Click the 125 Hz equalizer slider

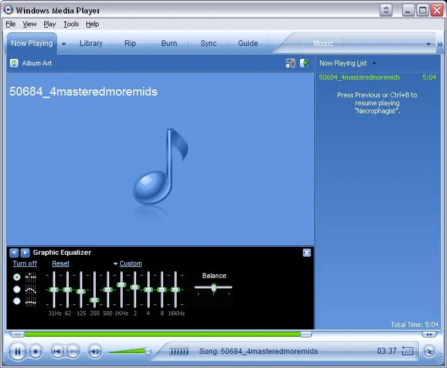click(81, 291)
